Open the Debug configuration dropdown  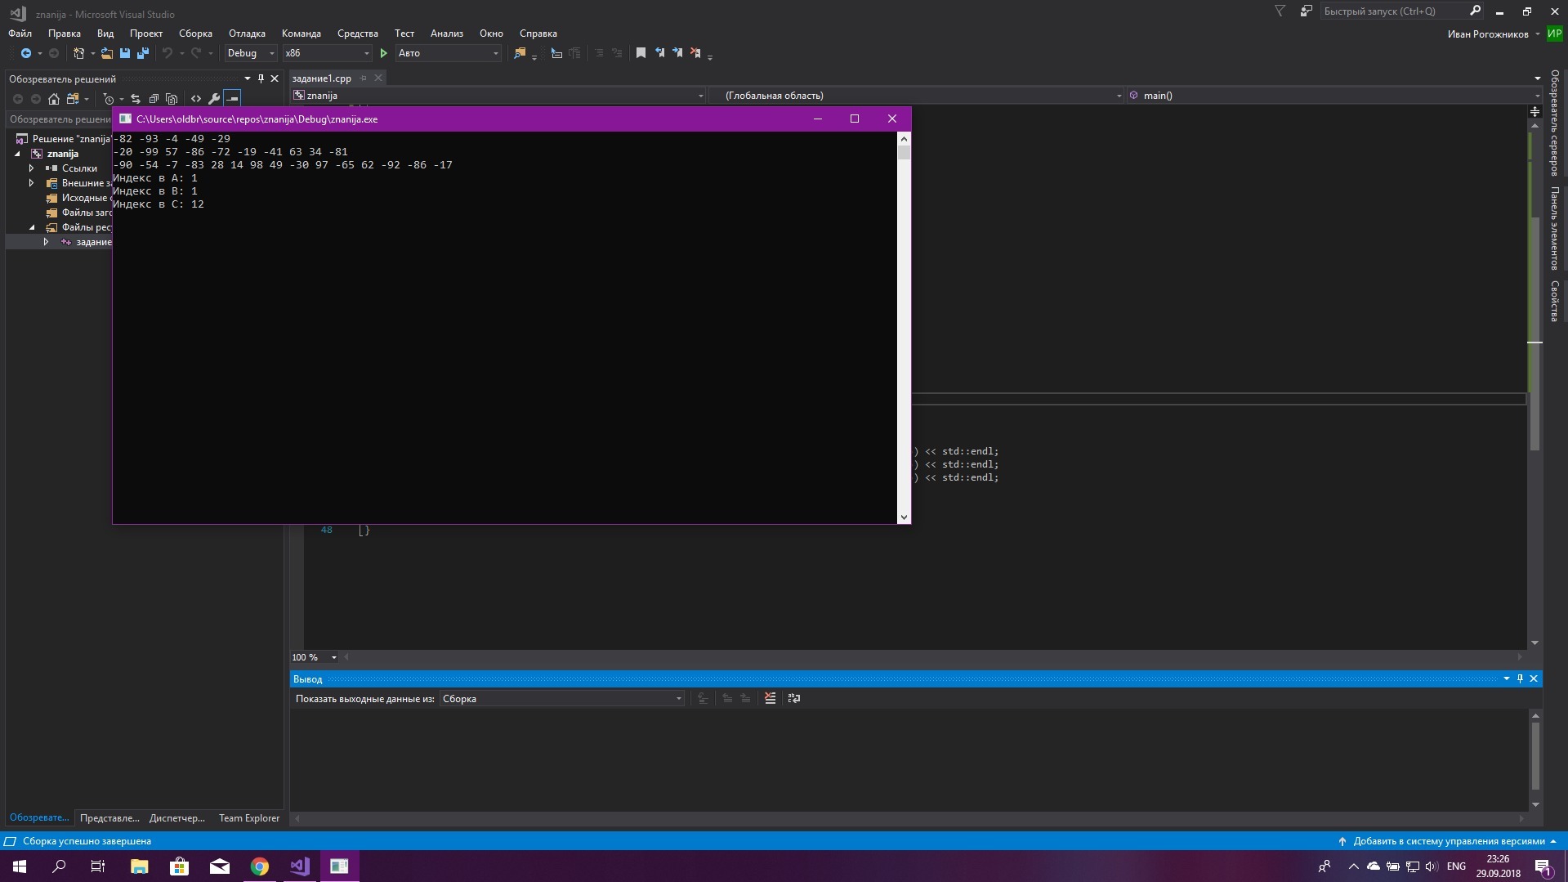coord(251,53)
